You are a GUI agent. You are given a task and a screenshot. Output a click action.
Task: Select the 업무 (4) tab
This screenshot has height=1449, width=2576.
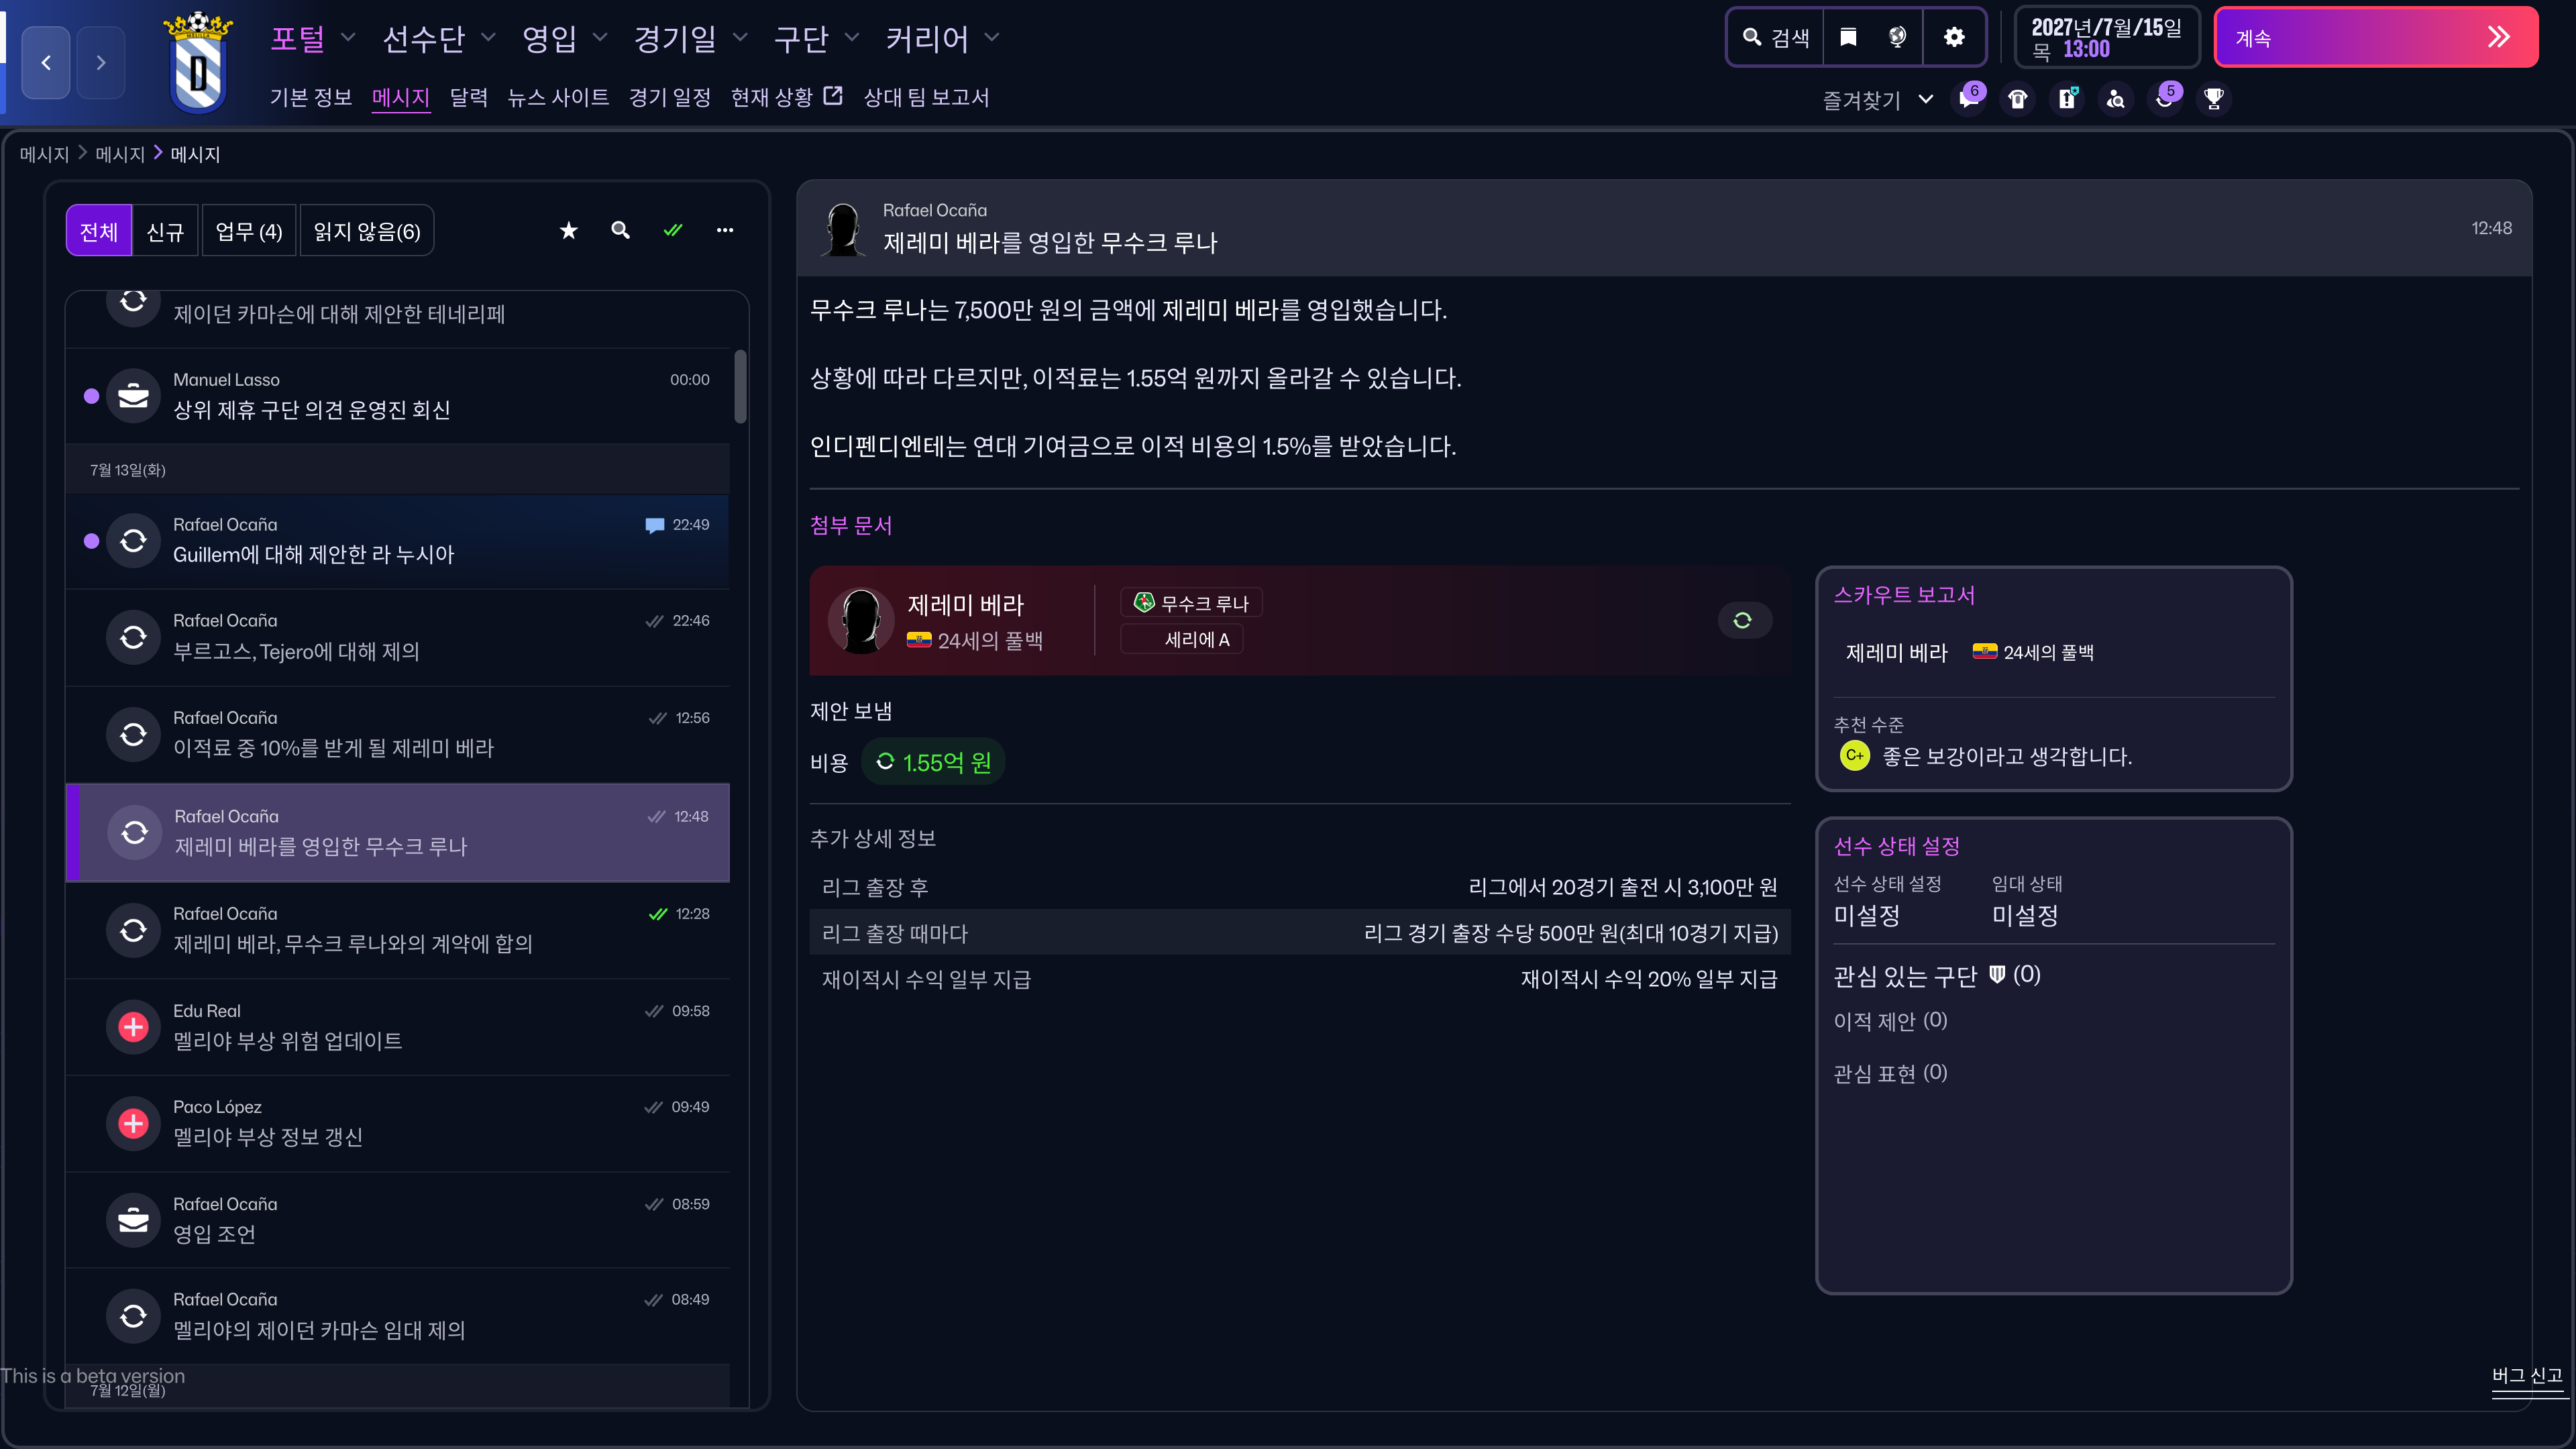[249, 232]
